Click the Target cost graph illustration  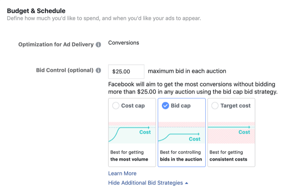click(x=231, y=133)
